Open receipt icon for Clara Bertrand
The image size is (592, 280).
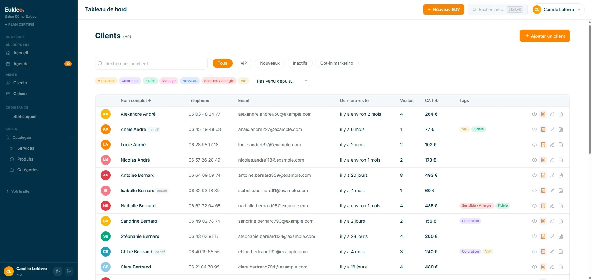[x=543, y=267]
